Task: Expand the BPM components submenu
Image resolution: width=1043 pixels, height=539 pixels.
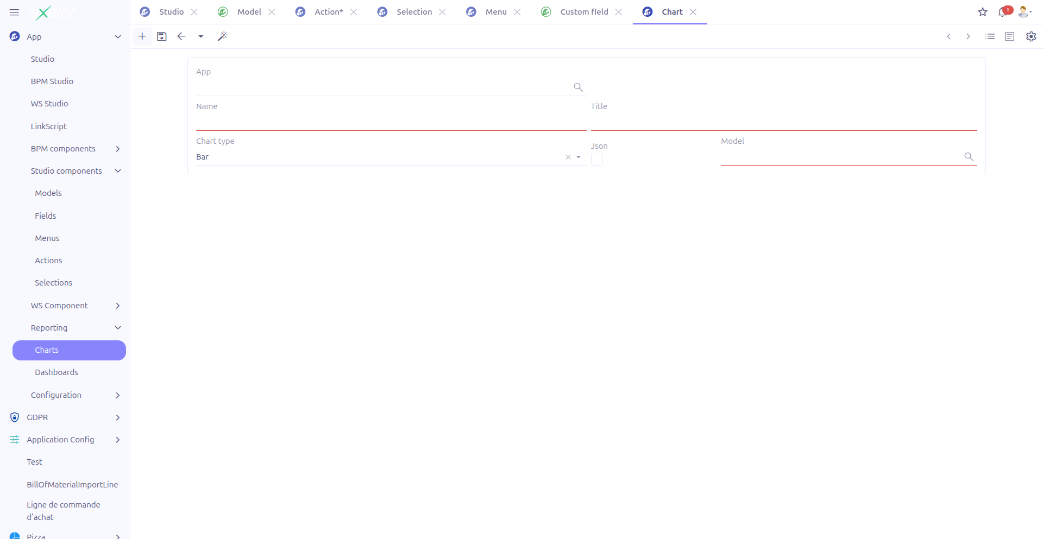Action: (x=118, y=149)
